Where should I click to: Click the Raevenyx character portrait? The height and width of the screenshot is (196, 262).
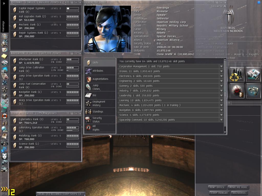(x=107, y=29)
